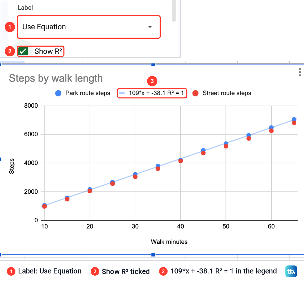Click the light blue trendline legend swatch
Image resolution: width=304 pixels, height=282 pixels.
122,93
